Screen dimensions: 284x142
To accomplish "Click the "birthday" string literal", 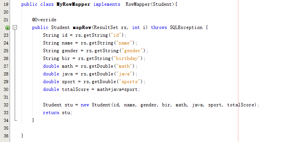I will [128, 58].
